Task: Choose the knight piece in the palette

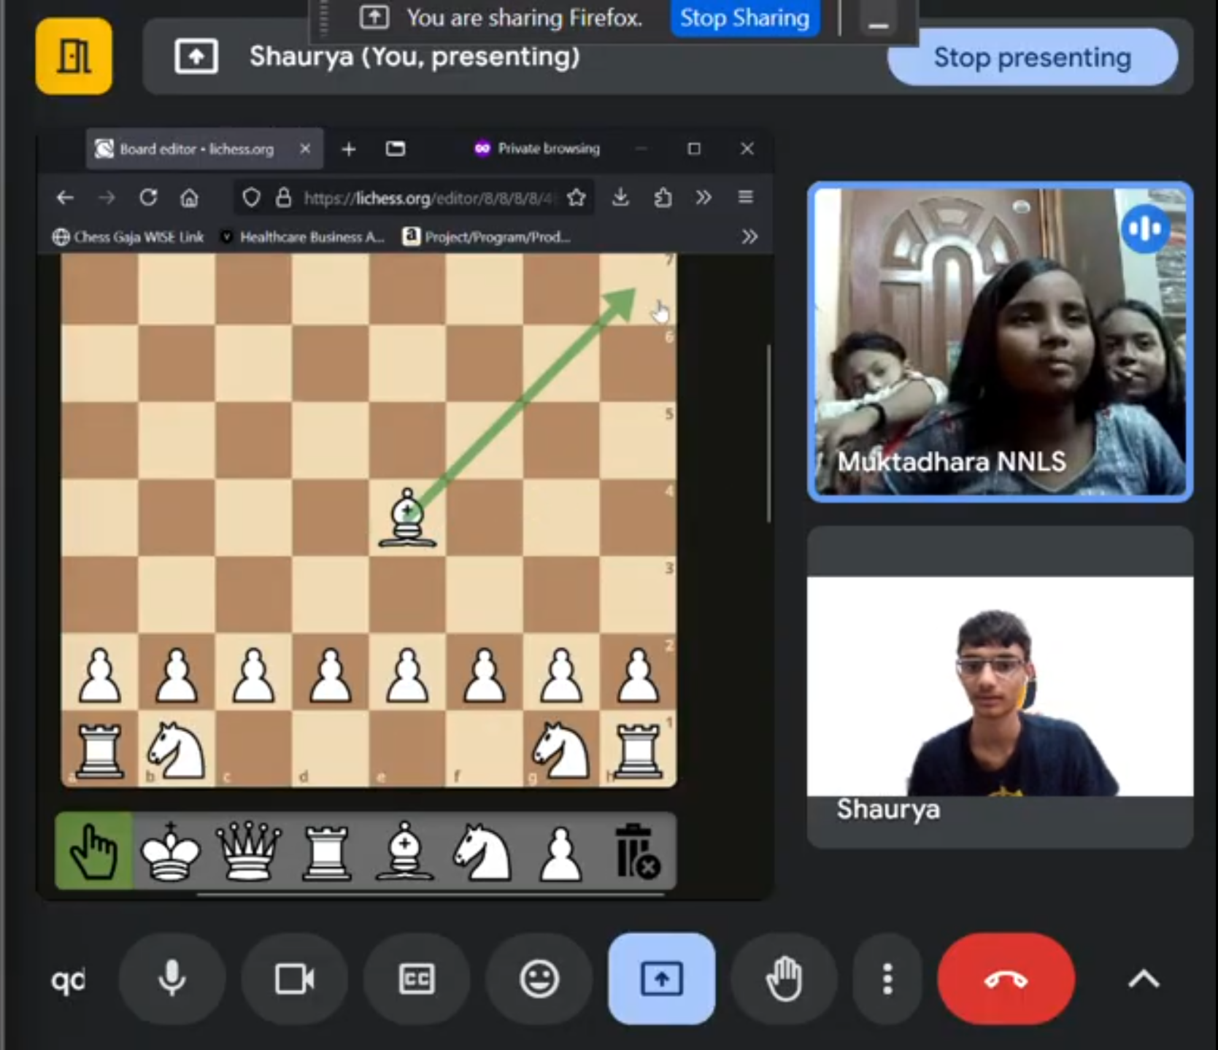Action: point(482,852)
